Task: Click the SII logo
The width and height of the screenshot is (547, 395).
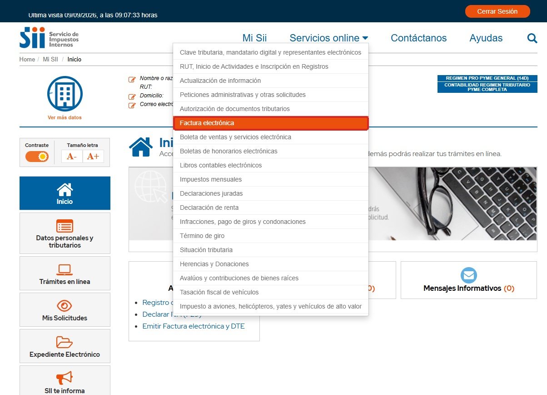Action: click(49, 38)
